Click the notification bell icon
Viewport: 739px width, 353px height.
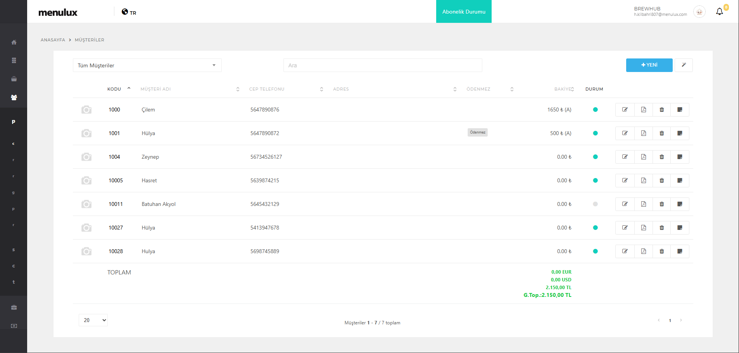[x=719, y=12]
